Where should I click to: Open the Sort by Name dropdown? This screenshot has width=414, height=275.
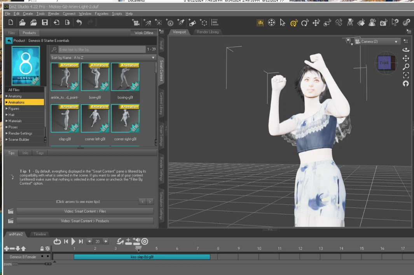103,57
